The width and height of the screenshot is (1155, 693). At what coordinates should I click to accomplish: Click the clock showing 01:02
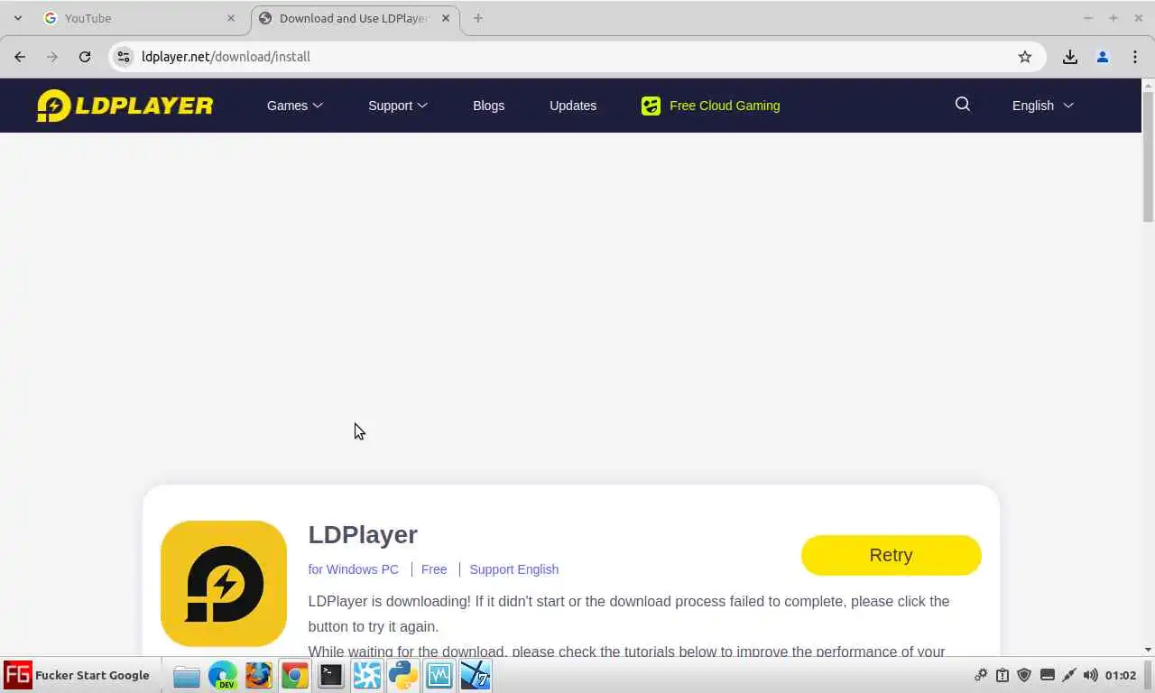click(1121, 675)
